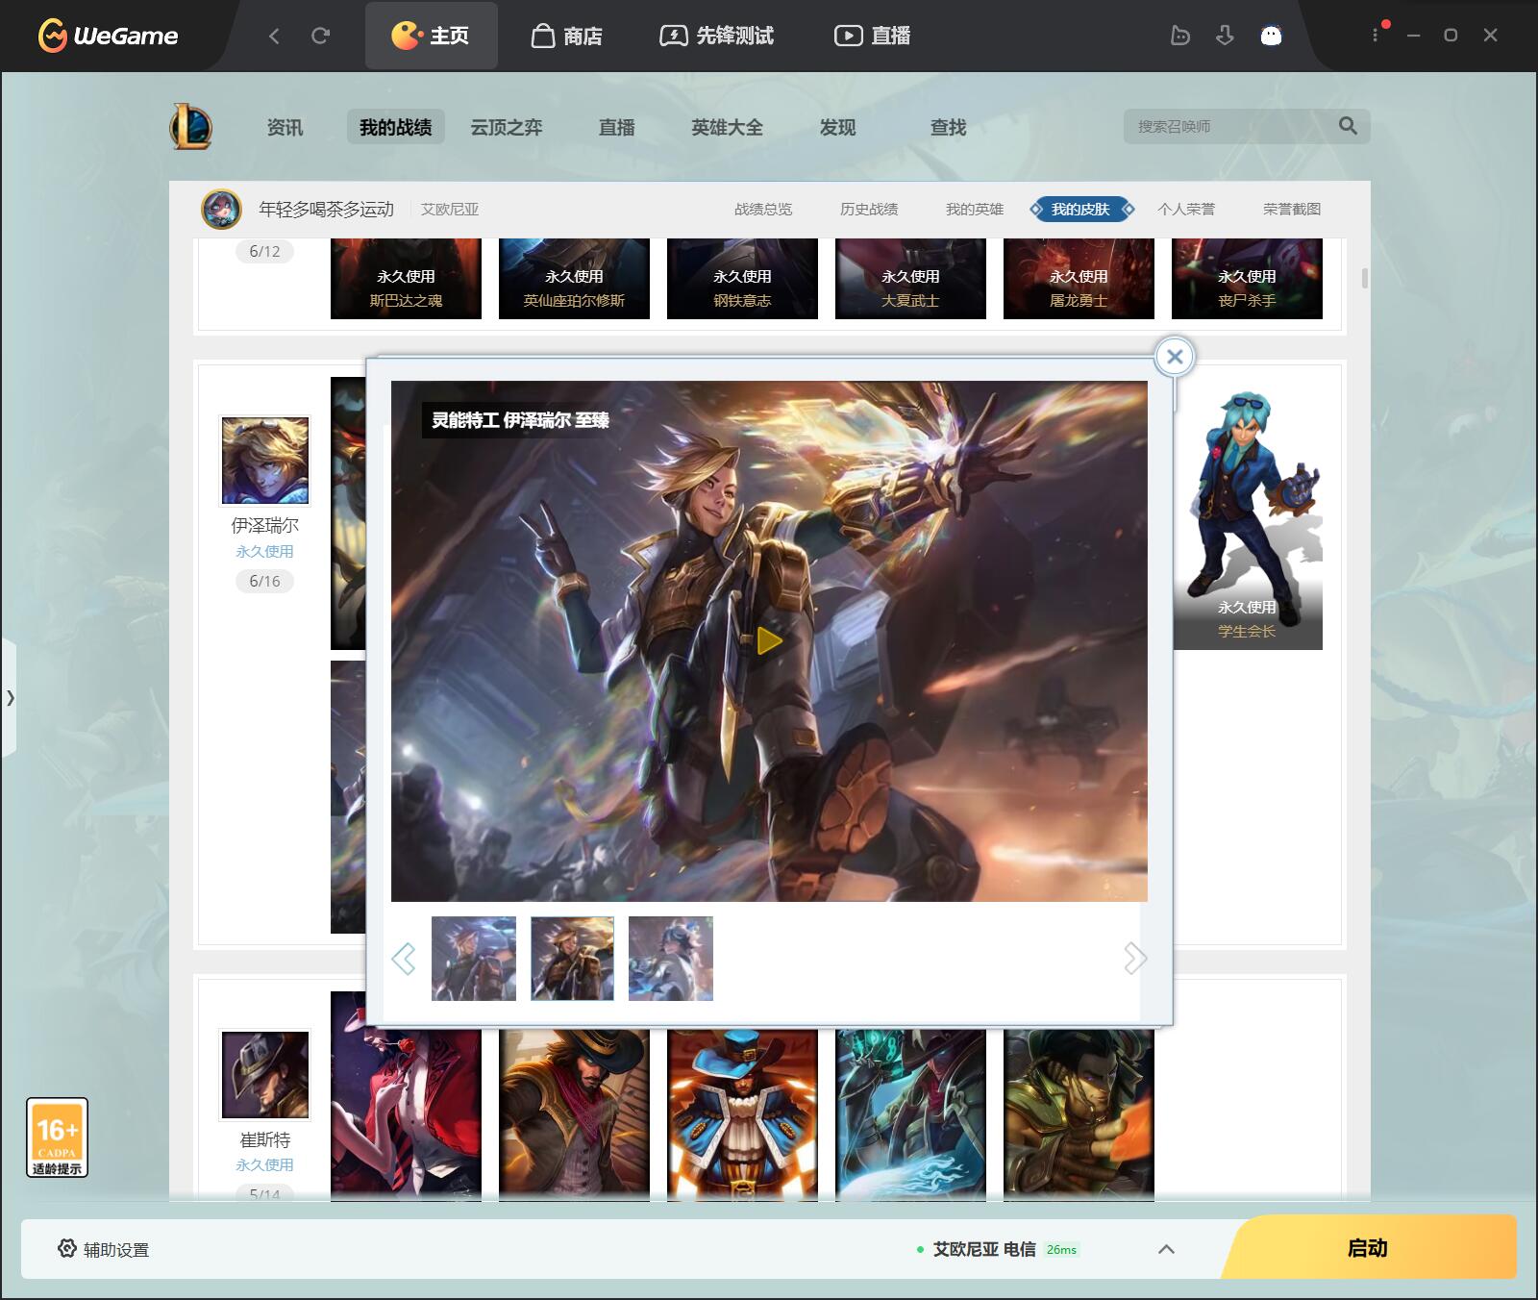Select 我的战绩 section

395,127
